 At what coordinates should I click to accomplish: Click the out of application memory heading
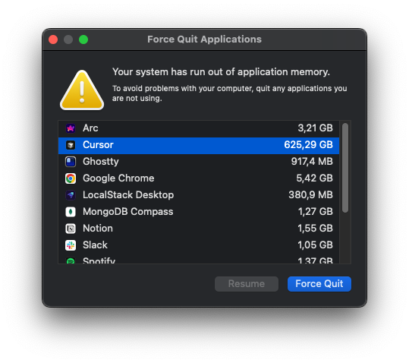click(x=222, y=72)
